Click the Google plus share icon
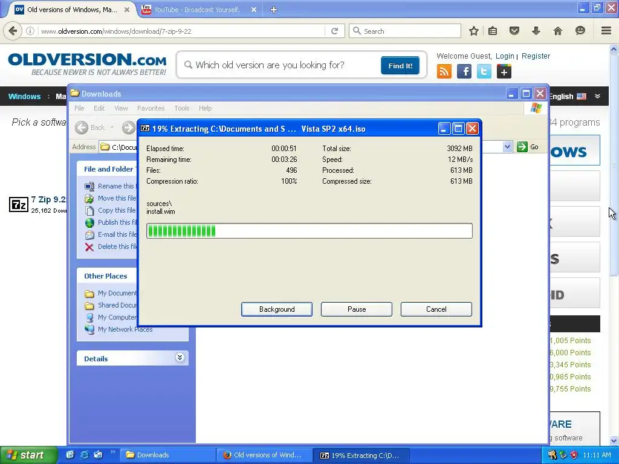619x464 pixels. (504, 71)
